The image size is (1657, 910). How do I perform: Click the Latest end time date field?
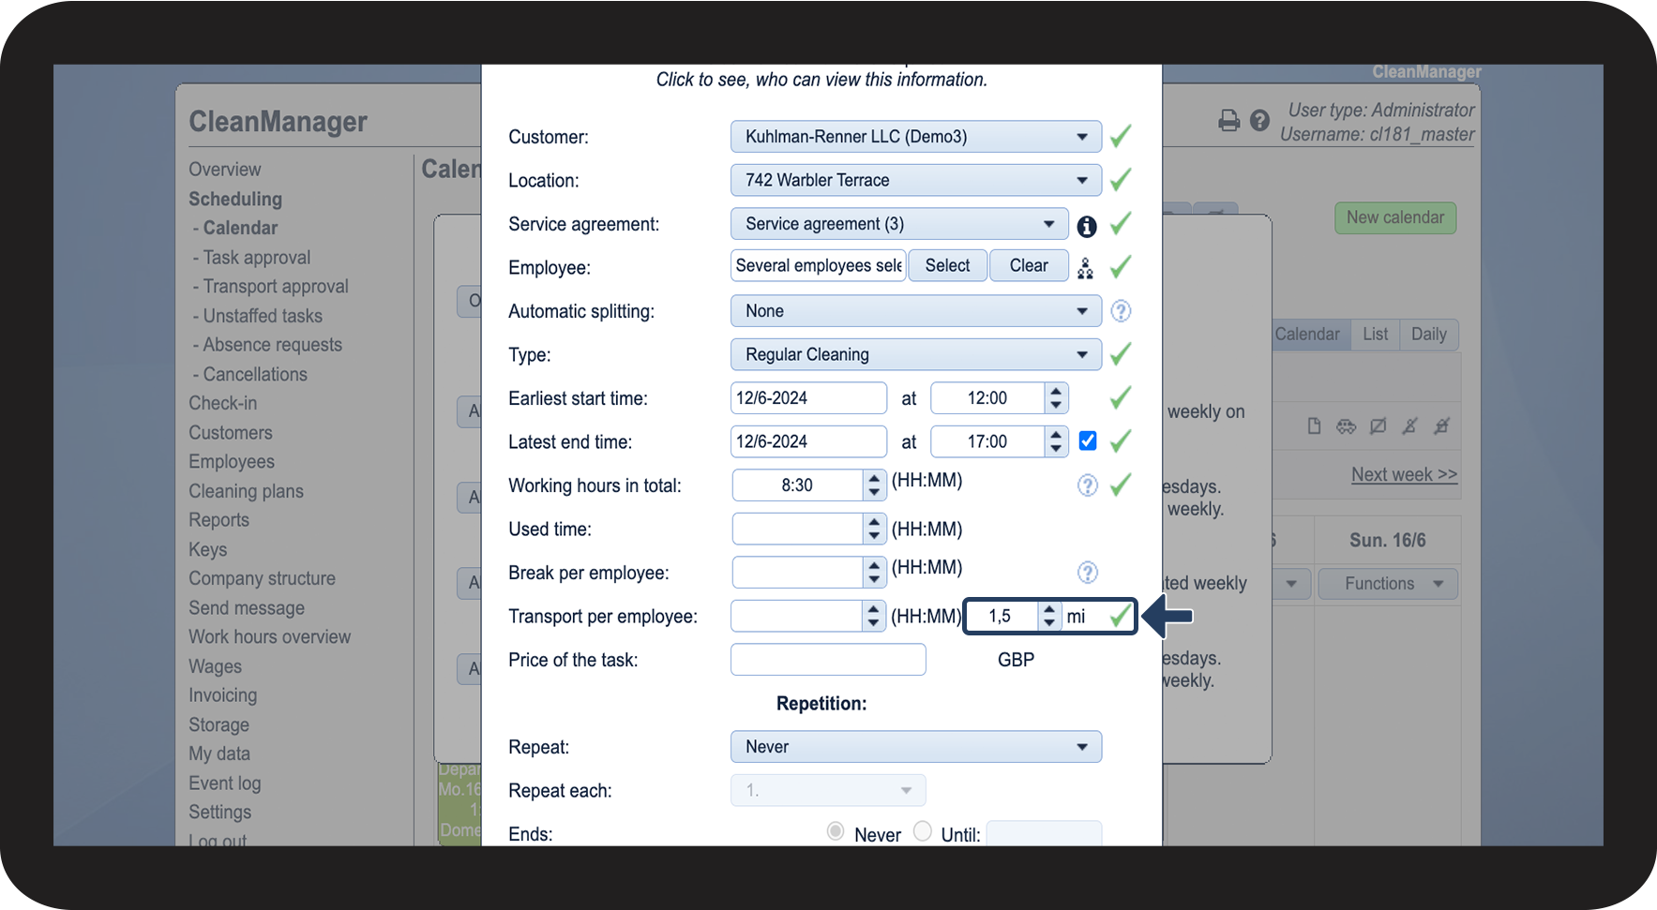808,441
